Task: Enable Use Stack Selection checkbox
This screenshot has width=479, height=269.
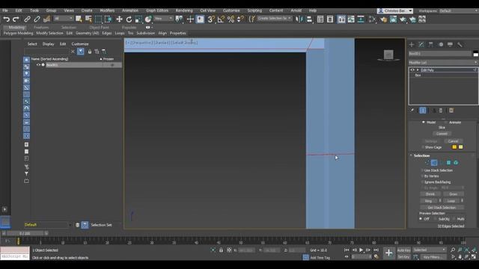Action: click(x=422, y=170)
